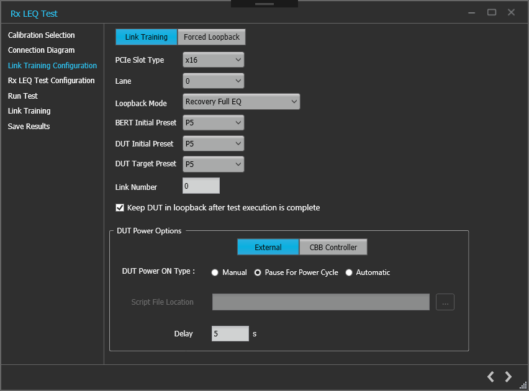Go to next step arrow
The width and height of the screenshot is (529, 391).
(x=509, y=377)
